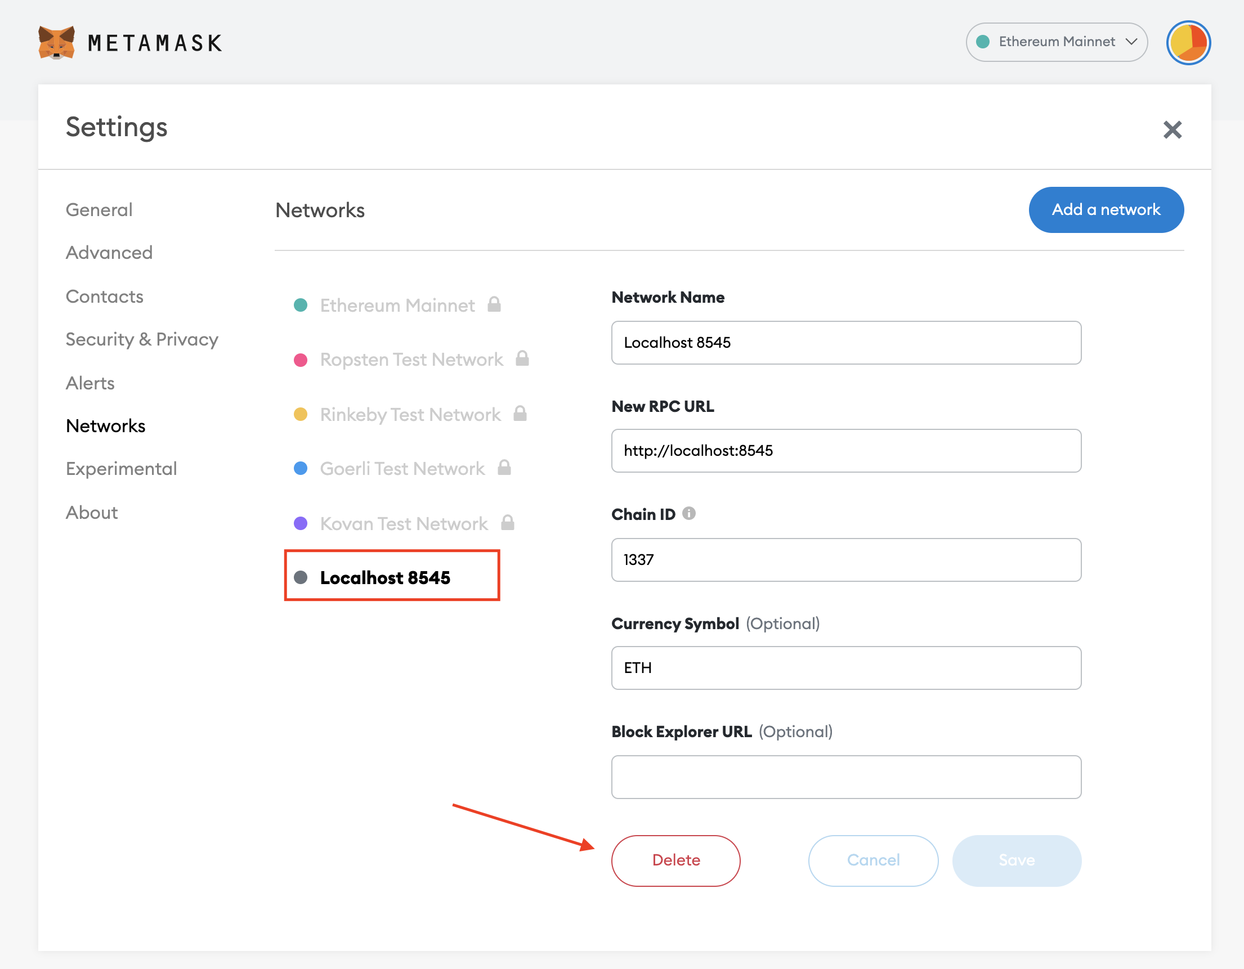Click the lock icon beside Goerli Test Network
This screenshot has height=969, width=1244.
(504, 468)
